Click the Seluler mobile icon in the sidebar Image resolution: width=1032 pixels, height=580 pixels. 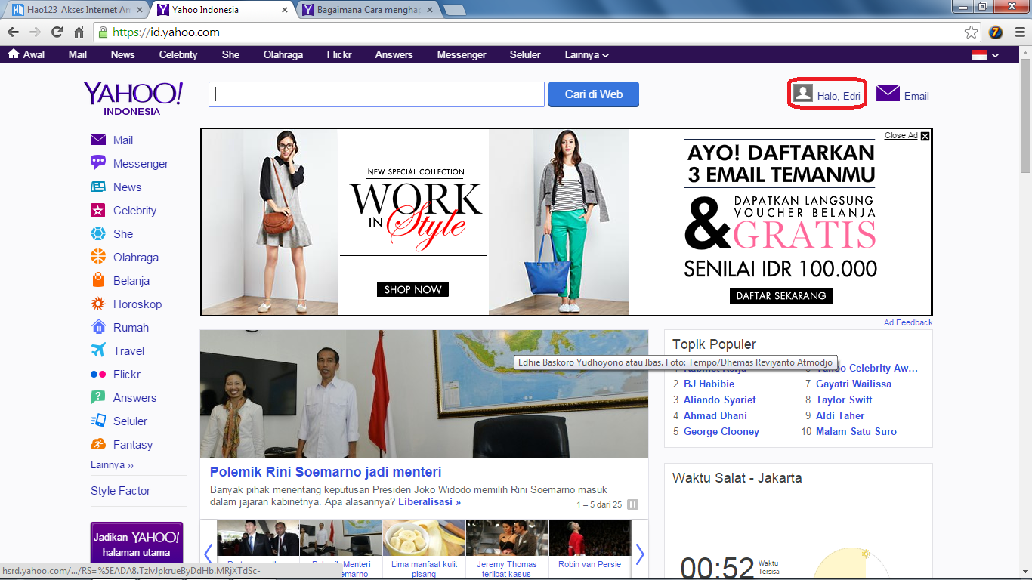tap(98, 421)
